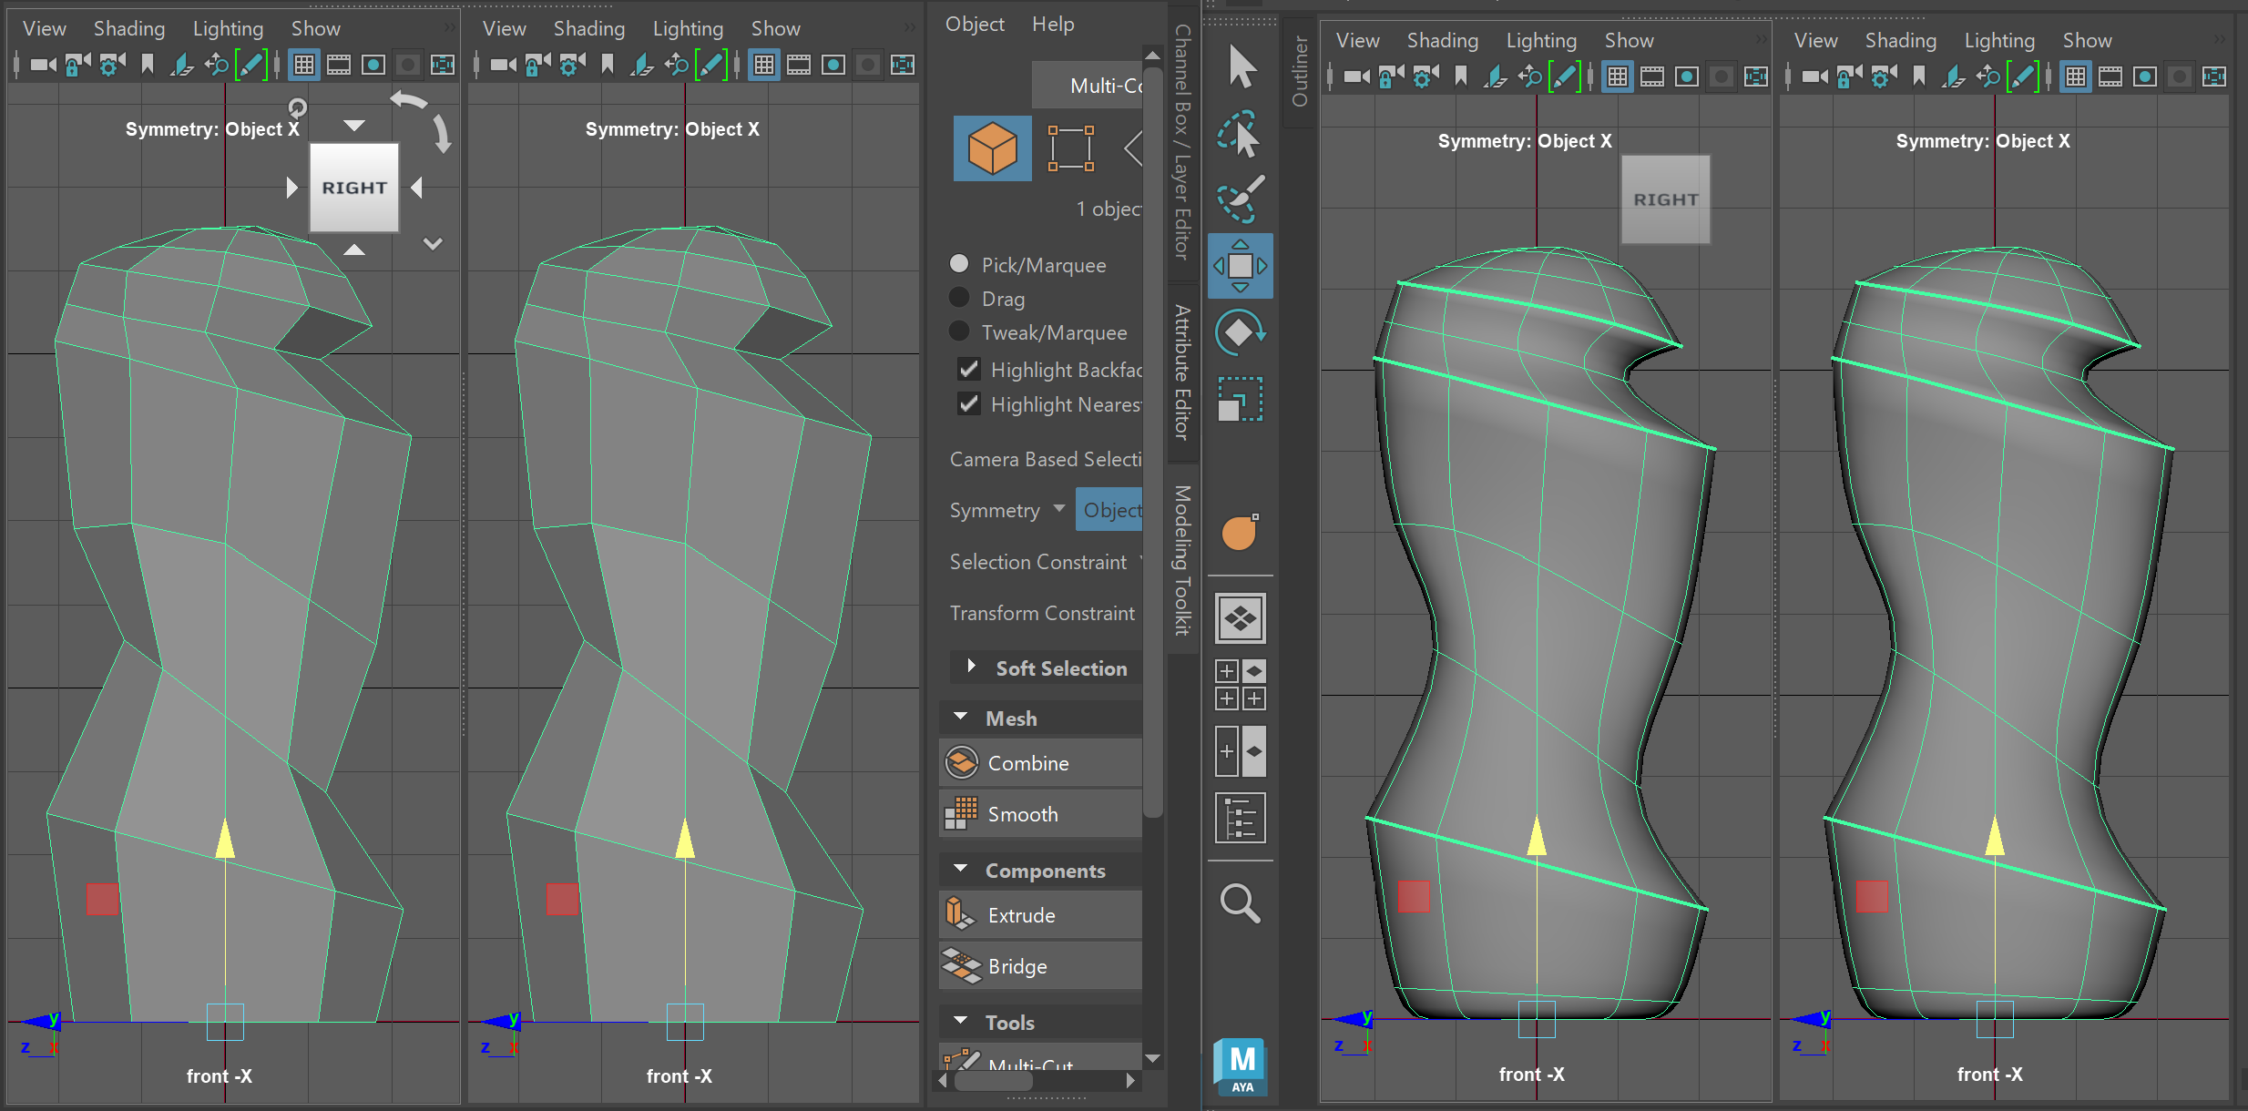Viewport: 2248px width, 1111px height.
Task: Switch to the Attribute Editor tab
Action: 1182,372
